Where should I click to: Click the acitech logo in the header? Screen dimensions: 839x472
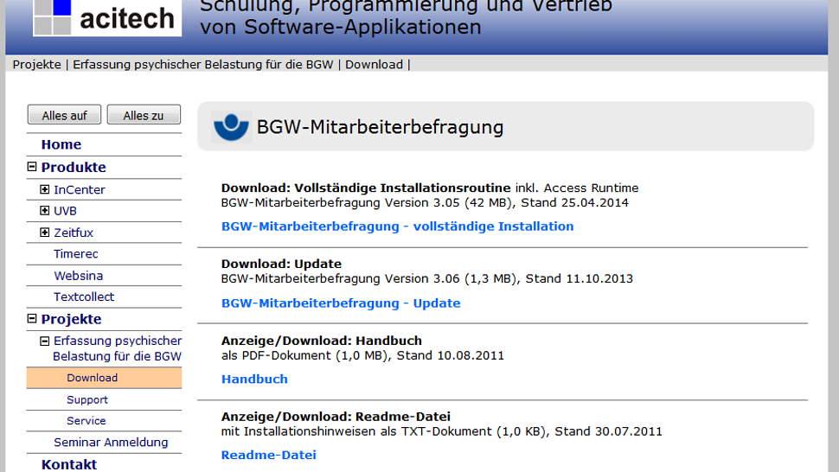(x=106, y=17)
